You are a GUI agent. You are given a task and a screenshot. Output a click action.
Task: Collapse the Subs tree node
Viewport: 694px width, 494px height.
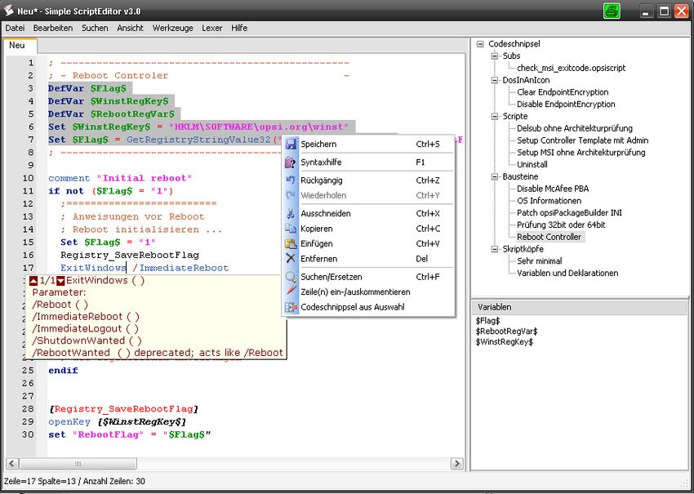495,56
